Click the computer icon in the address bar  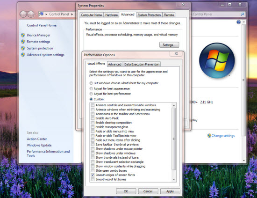click(42, 14)
